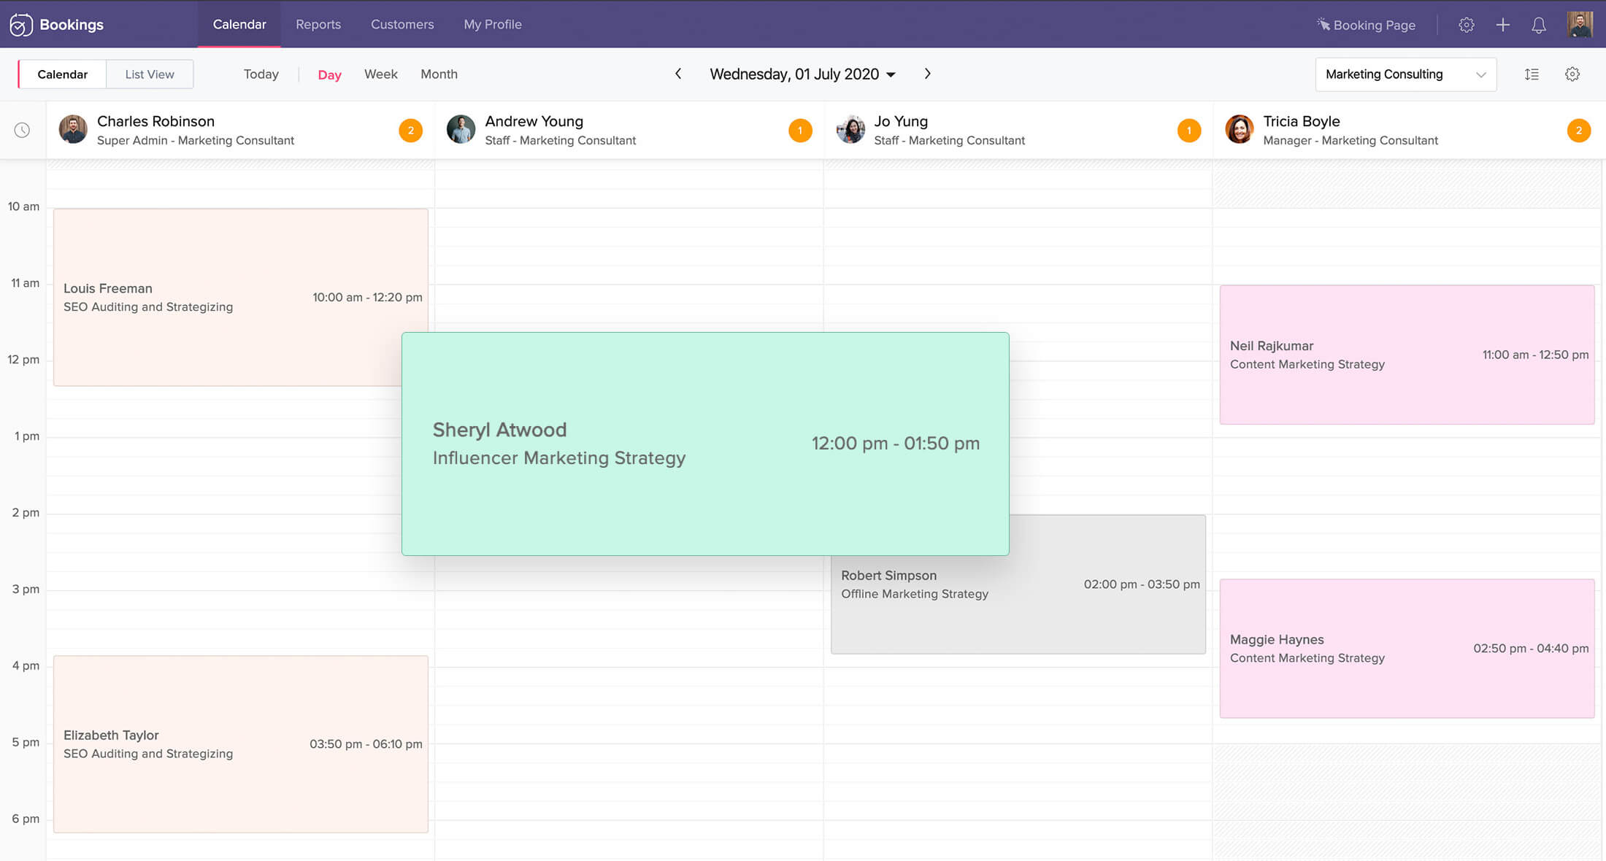This screenshot has height=861, width=1606.
Task: Open Neil Rajkumar's Content Marketing appointment
Action: point(1407,355)
